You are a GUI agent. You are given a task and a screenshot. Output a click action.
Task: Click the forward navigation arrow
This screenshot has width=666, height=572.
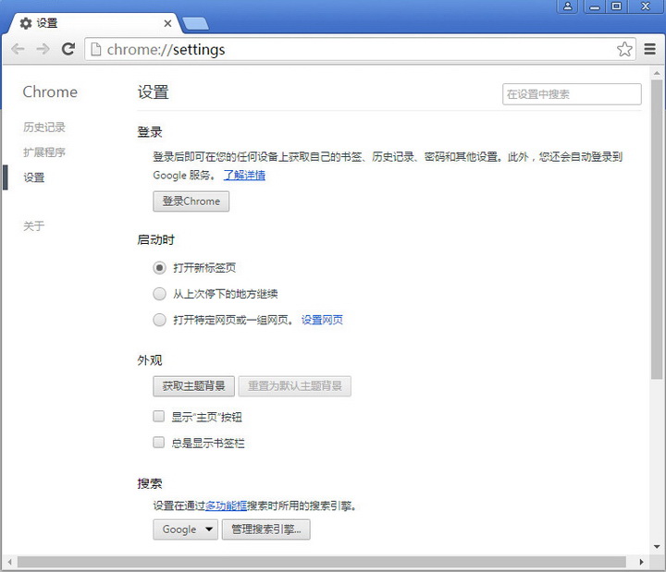tap(43, 49)
